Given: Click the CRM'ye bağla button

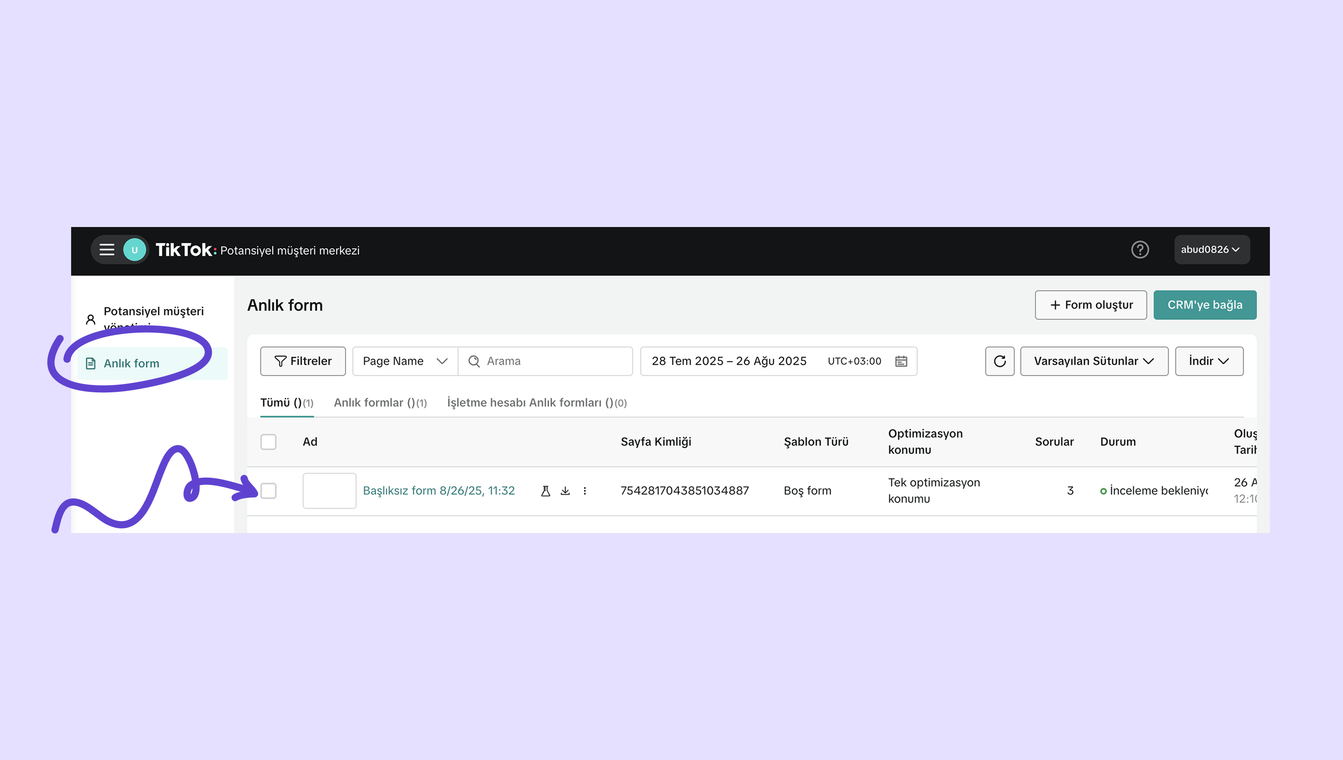Looking at the screenshot, I should click(1205, 305).
